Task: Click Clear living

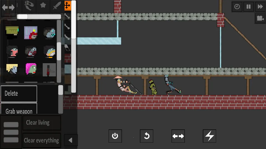Action: pos(42,123)
